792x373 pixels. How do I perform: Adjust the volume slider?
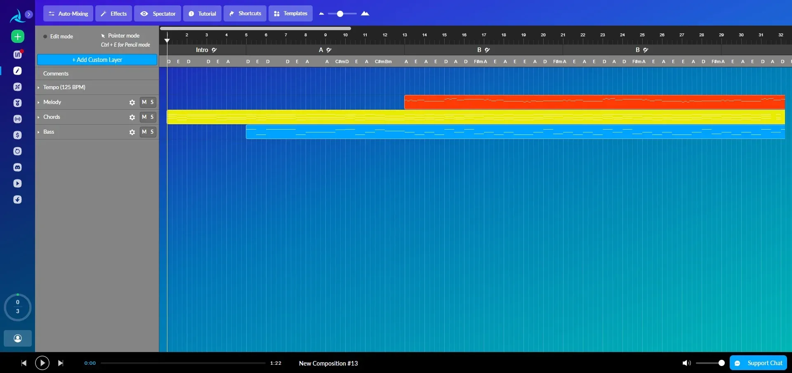(x=710, y=363)
